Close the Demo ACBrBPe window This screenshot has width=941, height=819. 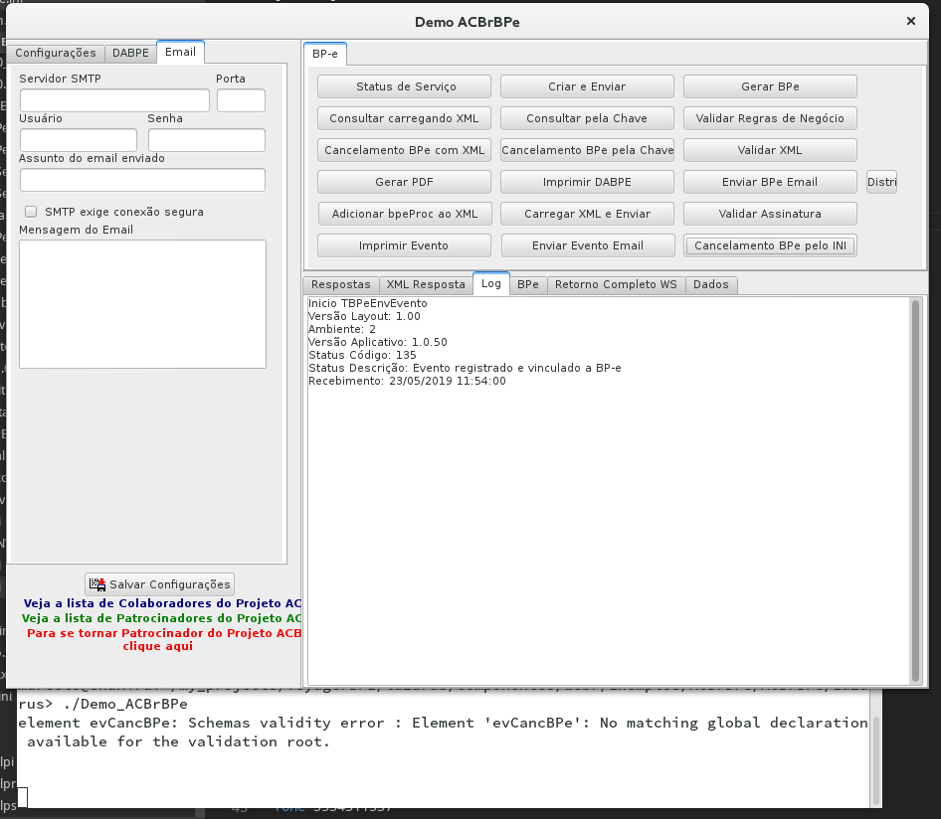pyautogui.click(x=910, y=22)
